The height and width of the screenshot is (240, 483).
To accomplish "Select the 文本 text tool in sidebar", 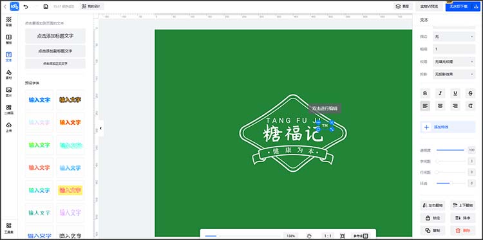I will click(x=9, y=57).
